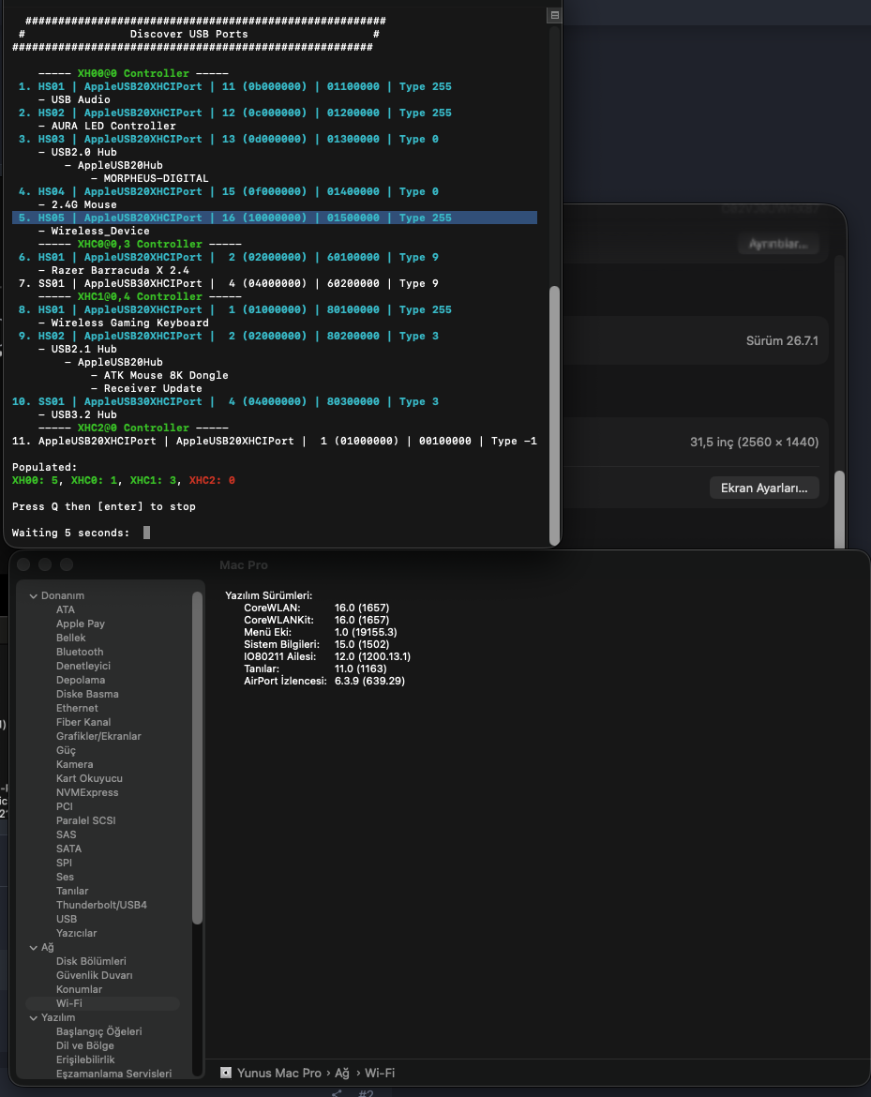Open the Ekran Ayarları... button
This screenshot has height=1097, width=871.
(764, 488)
